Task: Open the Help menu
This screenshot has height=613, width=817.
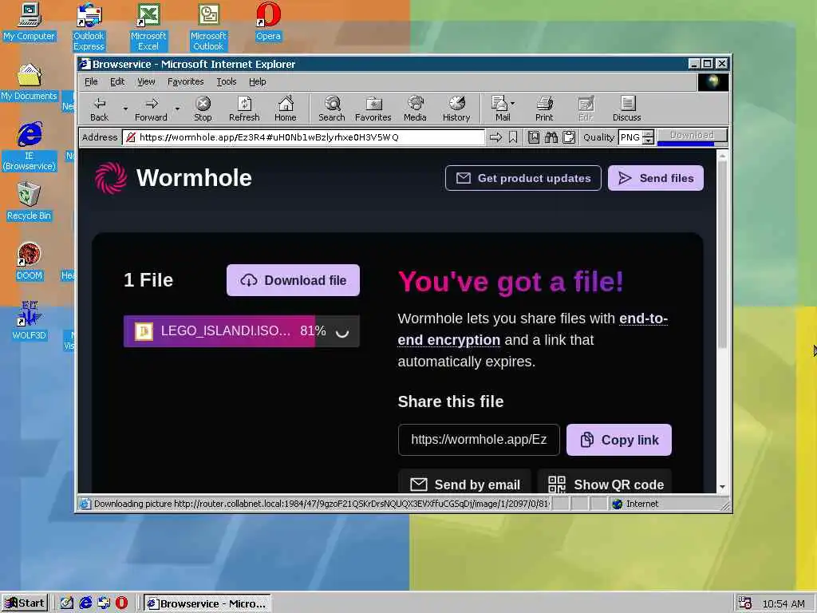Action: click(258, 81)
